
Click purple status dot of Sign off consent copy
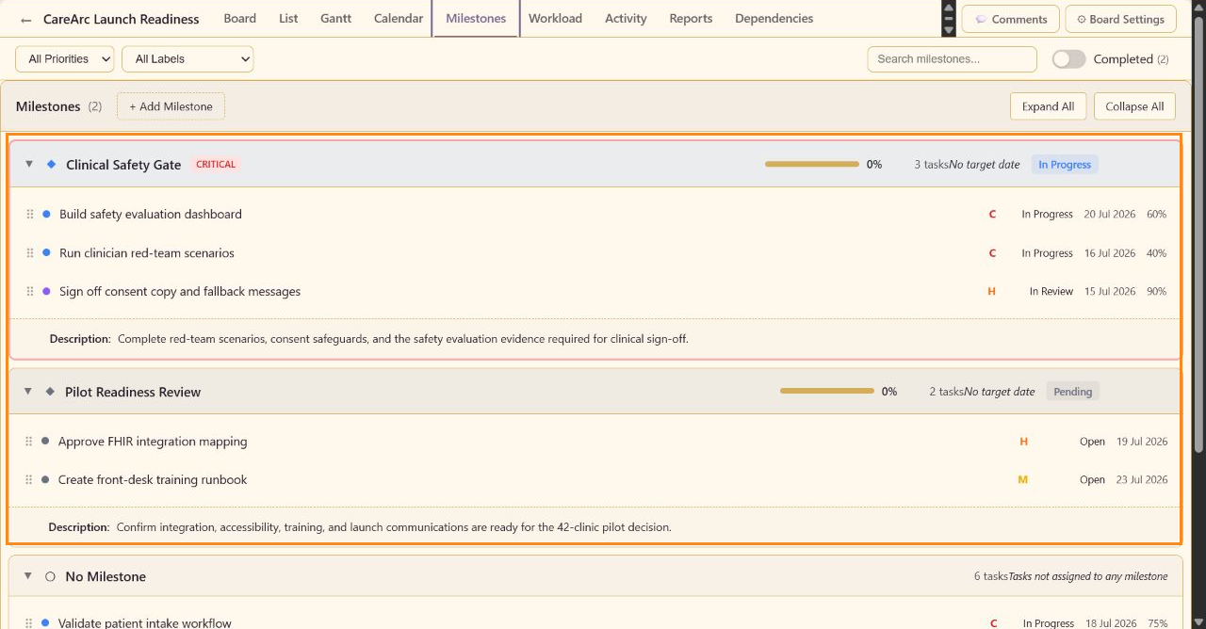pos(46,291)
